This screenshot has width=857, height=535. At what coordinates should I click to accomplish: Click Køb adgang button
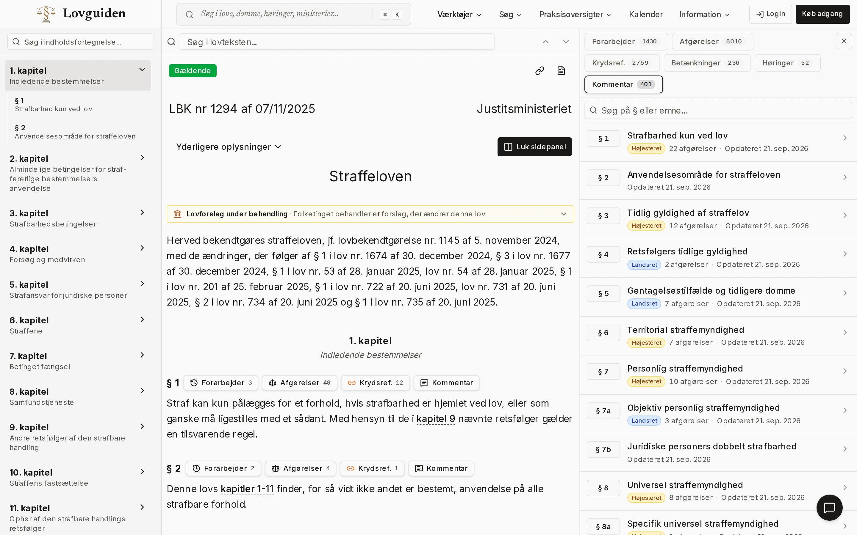[822, 14]
